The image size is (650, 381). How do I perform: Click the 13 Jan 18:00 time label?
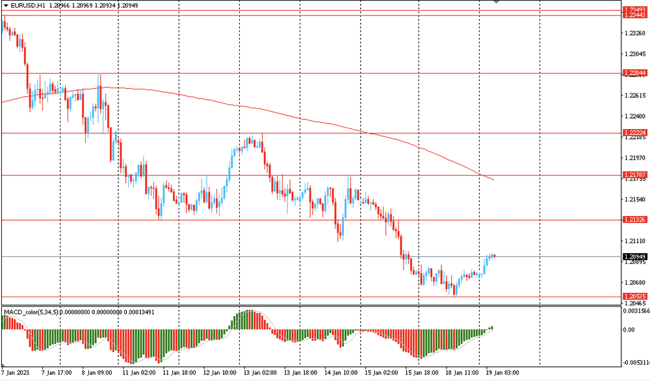[300, 373]
